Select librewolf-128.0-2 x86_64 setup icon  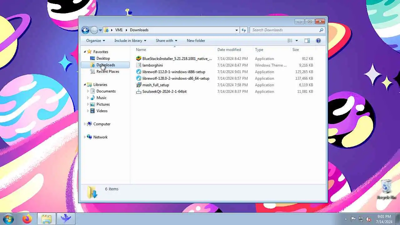click(139, 78)
